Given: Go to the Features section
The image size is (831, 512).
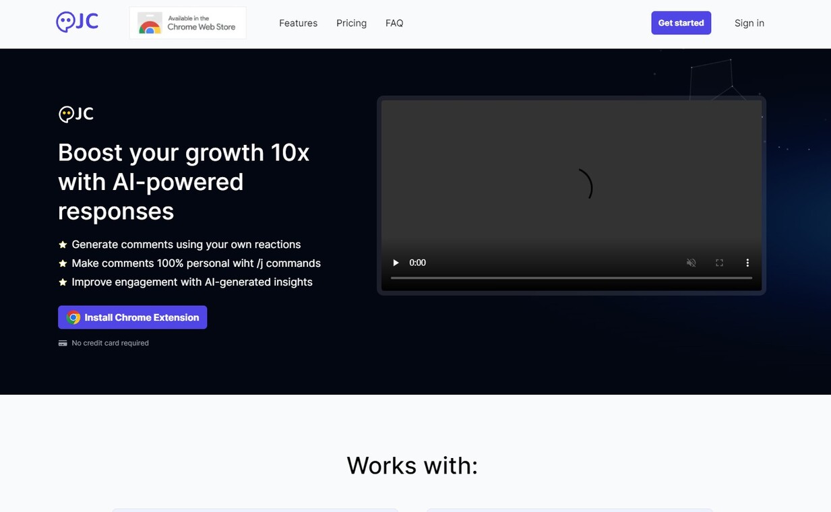Looking at the screenshot, I should coord(298,23).
